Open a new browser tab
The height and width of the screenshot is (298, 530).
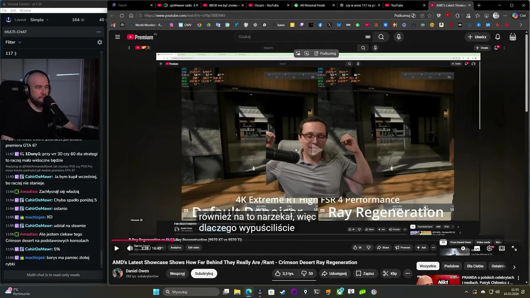coord(479,5)
